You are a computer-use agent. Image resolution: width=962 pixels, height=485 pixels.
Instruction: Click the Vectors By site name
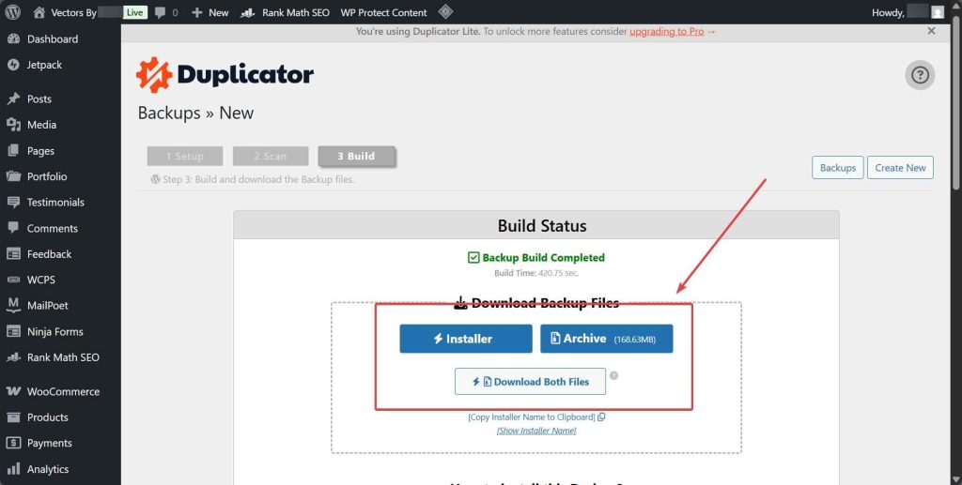pyautogui.click(x=73, y=12)
